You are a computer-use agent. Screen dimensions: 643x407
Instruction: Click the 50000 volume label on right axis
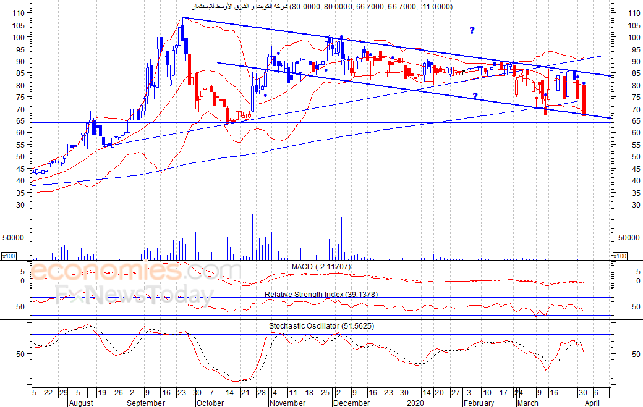point(629,238)
